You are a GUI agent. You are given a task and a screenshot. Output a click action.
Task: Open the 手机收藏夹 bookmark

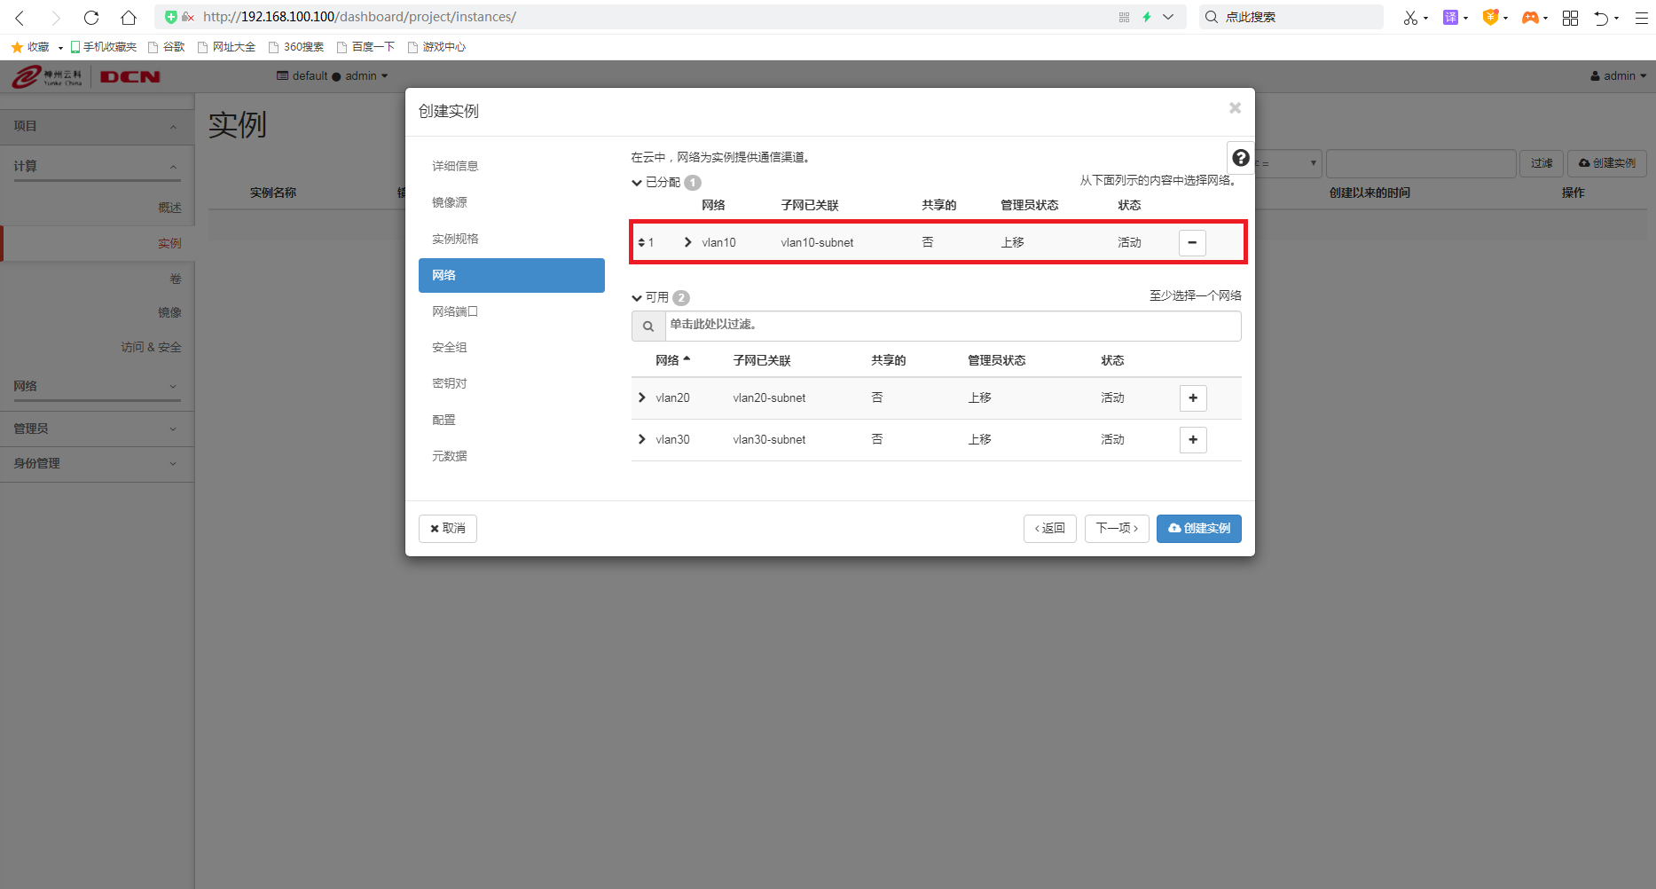point(104,47)
